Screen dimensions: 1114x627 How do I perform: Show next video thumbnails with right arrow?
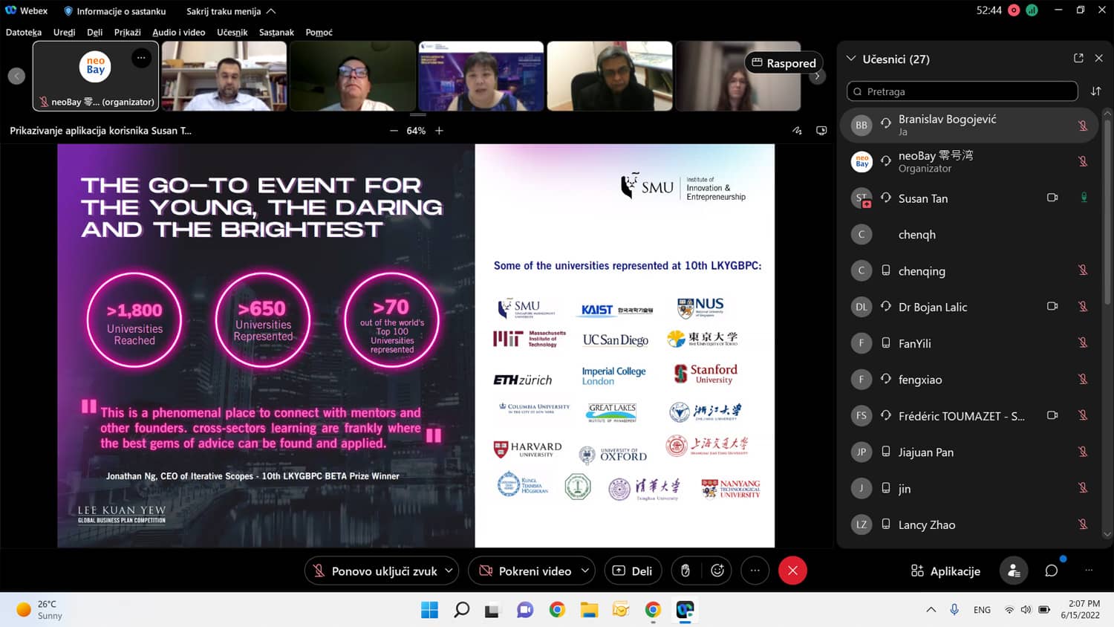(817, 76)
